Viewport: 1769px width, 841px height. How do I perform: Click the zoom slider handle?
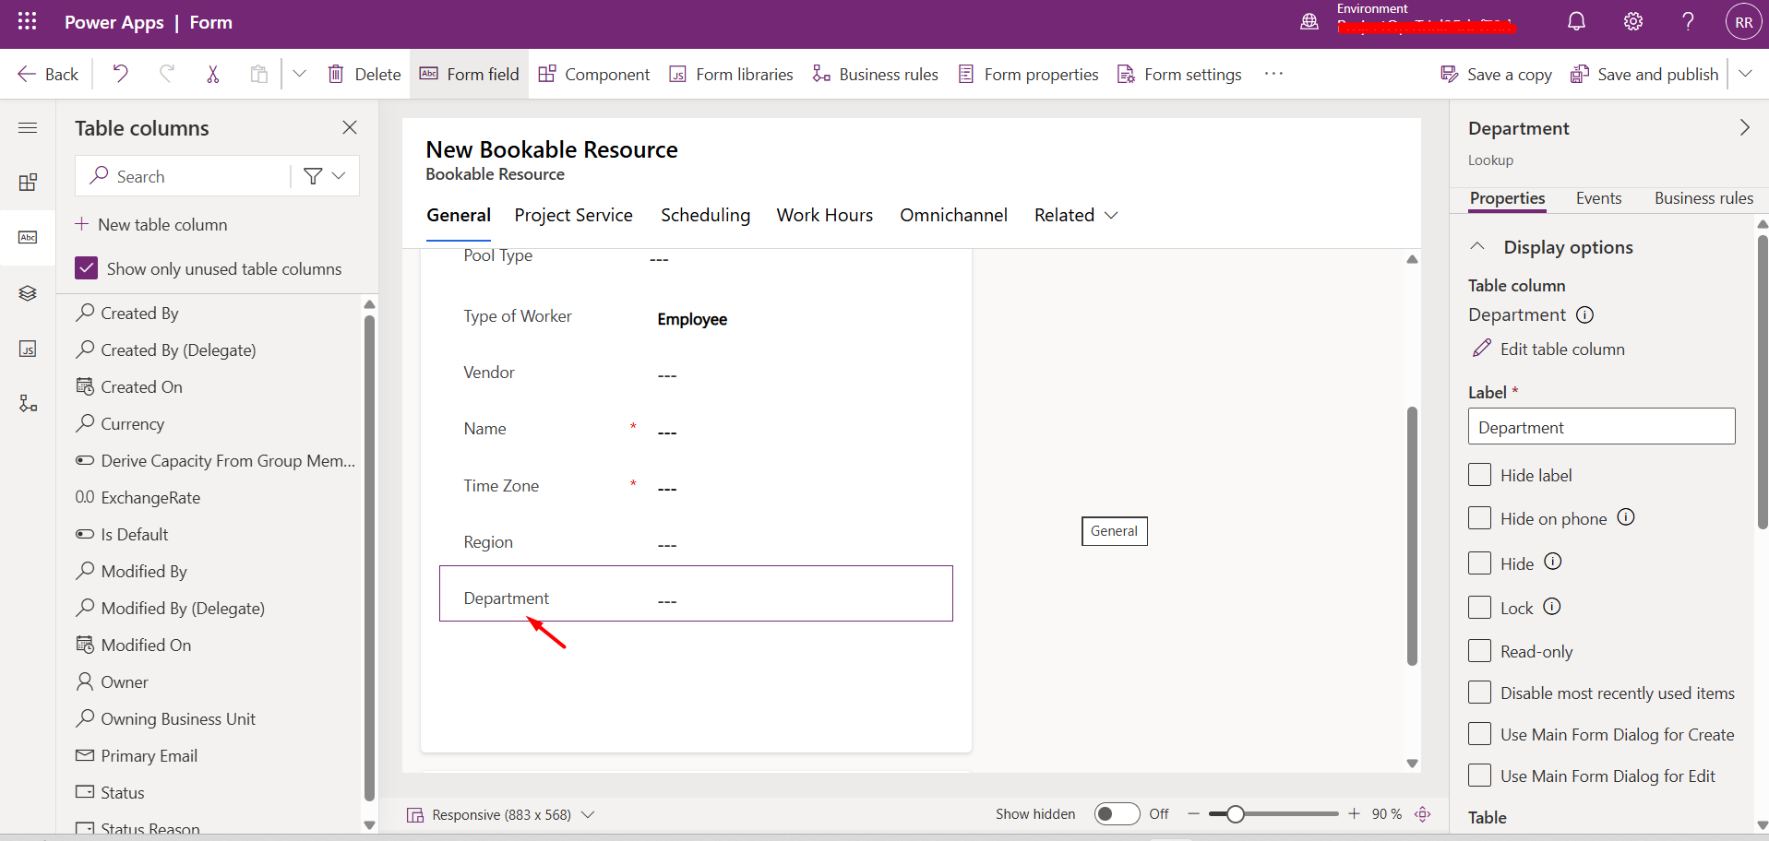(1235, 814)
